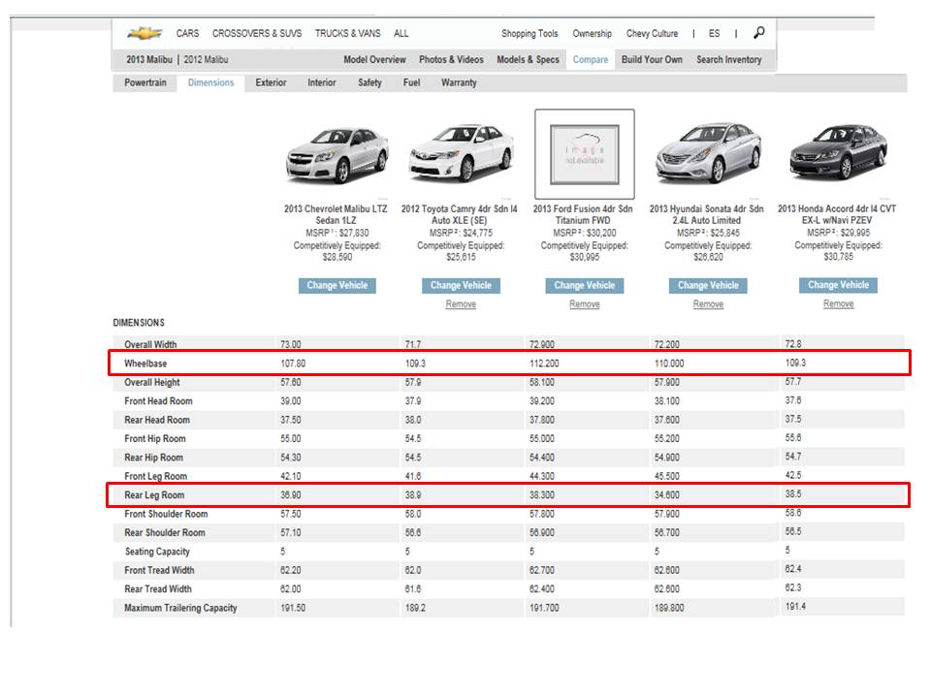931x698 pixels.
Task: Click the Ford Fusion image placeholder
Action: pyautogui.click(x=585, y=154)
